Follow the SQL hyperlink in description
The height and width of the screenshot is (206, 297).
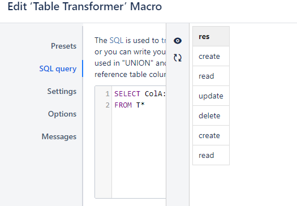(x=117, y=40)
